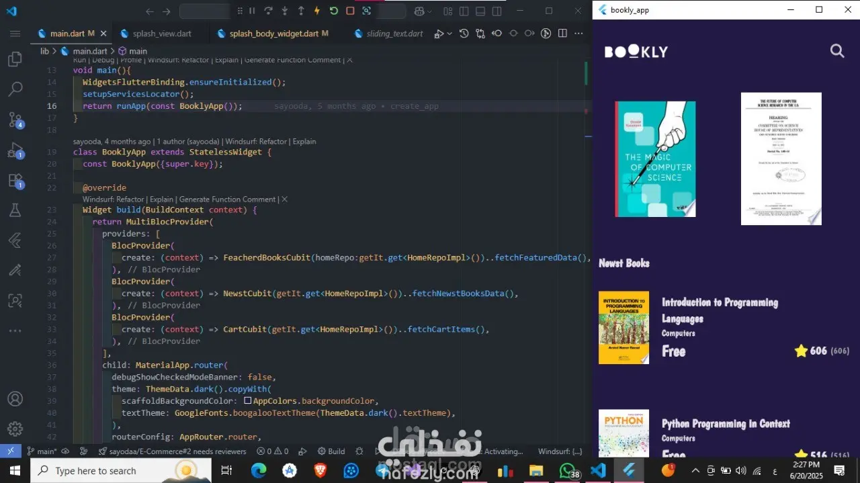Screen dimensions: 860x483
Task: Open the Flutter widget inspector icon
Action: point(366,11)
